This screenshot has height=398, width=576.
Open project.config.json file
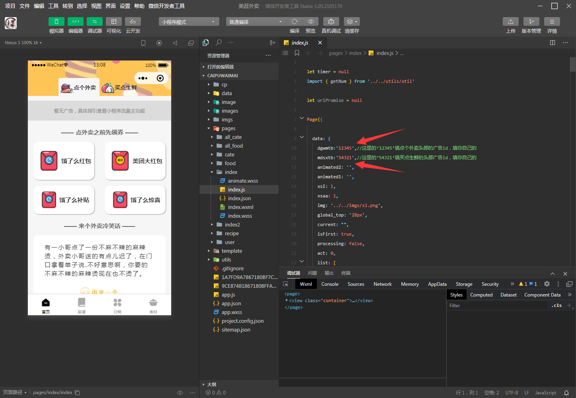(239, 321)
